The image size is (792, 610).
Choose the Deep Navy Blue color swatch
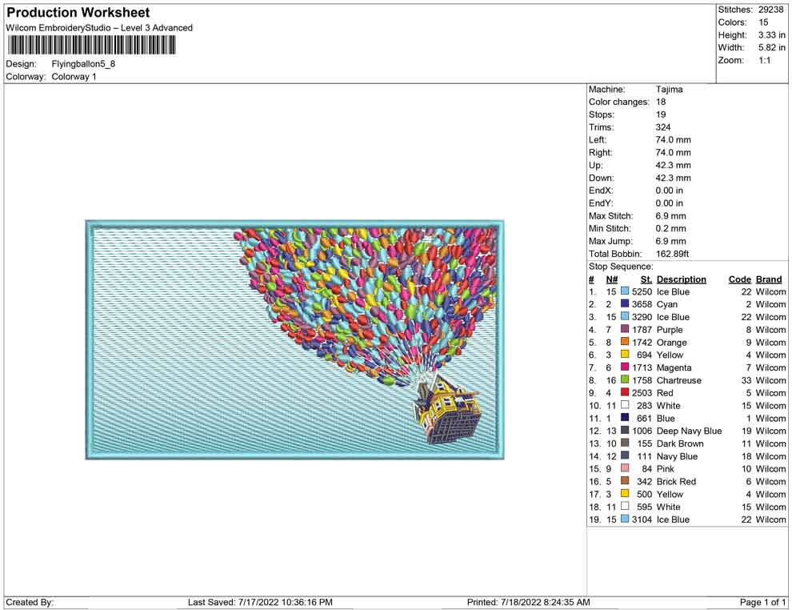[x=625, y=430]
